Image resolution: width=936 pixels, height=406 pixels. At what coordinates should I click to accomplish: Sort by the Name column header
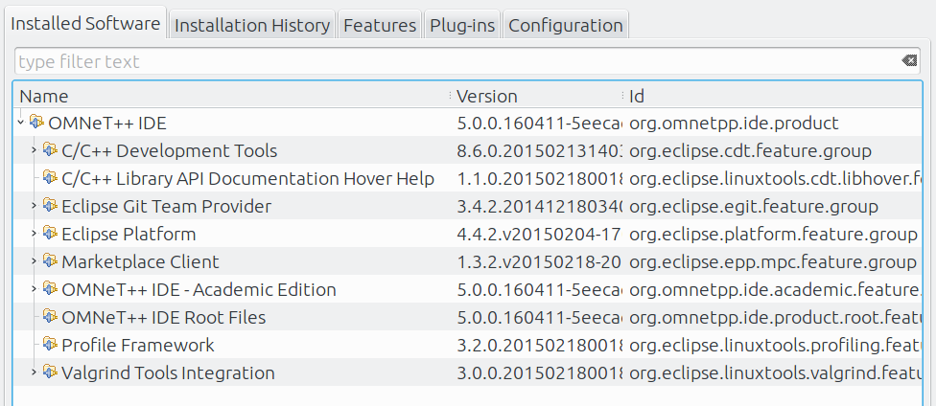[233, 96]
